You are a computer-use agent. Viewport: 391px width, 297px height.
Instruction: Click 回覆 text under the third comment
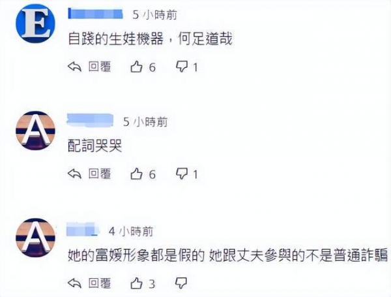[x=100, y=283]
